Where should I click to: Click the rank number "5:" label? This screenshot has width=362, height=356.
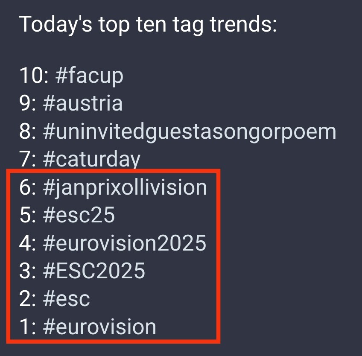28,215
